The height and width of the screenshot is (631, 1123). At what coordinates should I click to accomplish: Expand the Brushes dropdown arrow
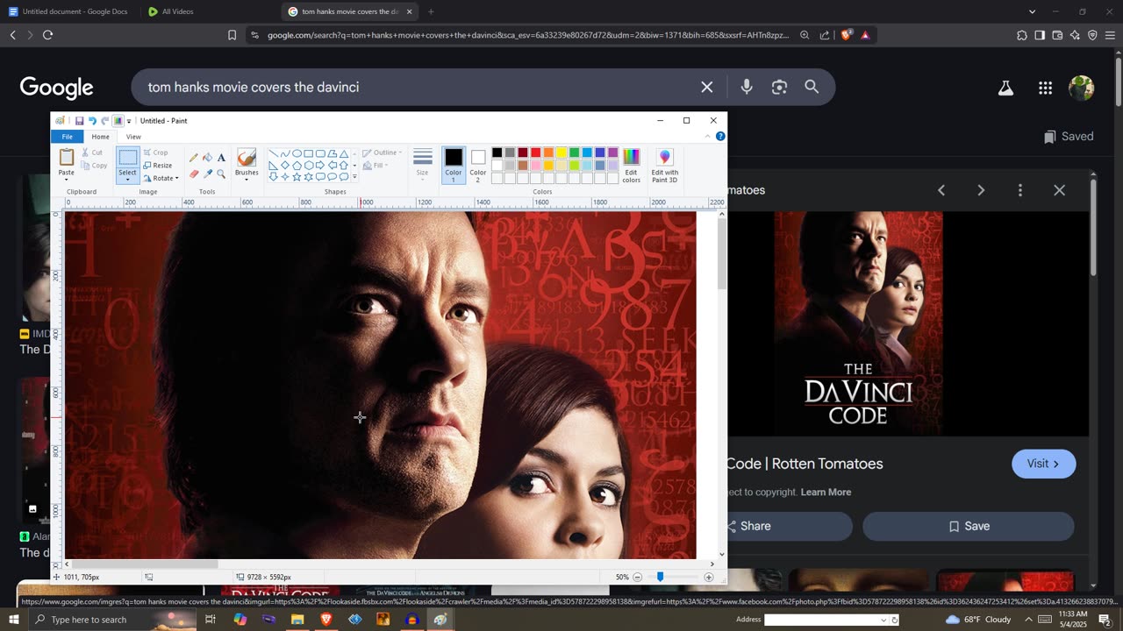click(x=247, y=180)
